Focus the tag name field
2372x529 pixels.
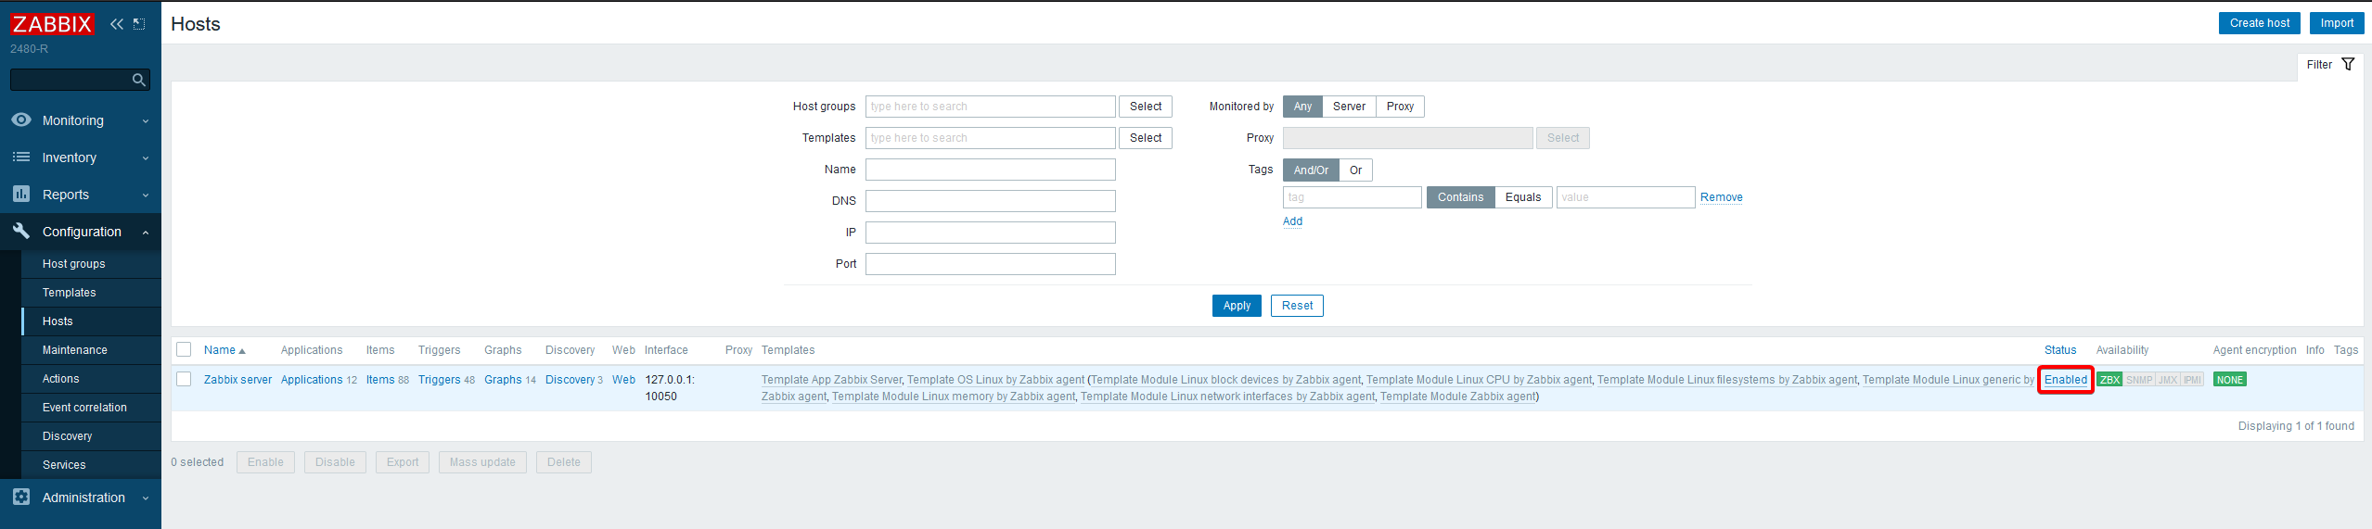coord(1352,197)
